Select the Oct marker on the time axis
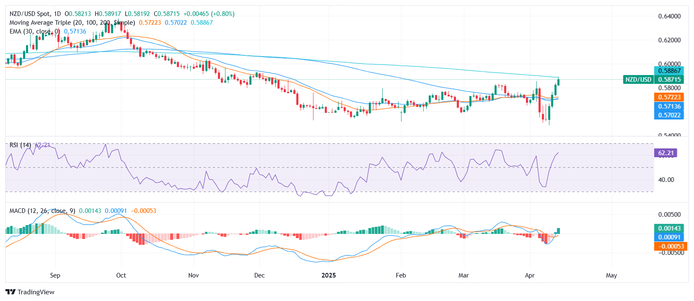 pos(121,275)
